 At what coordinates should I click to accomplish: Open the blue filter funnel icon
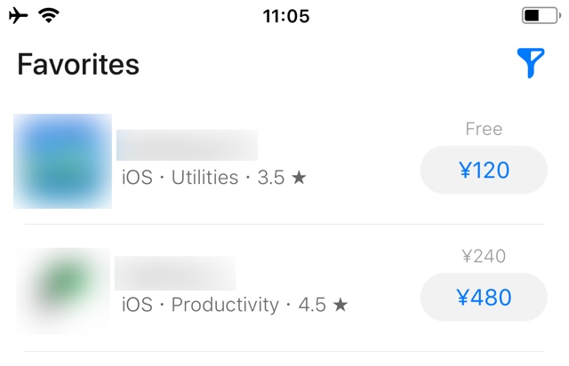530,63
